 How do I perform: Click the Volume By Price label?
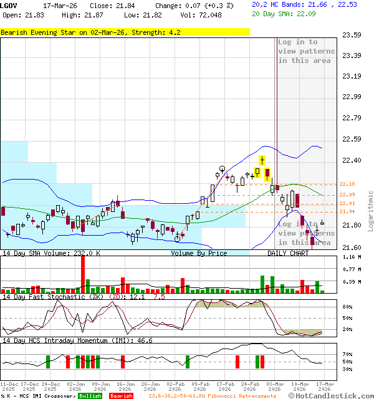click(x=199, y=253)
